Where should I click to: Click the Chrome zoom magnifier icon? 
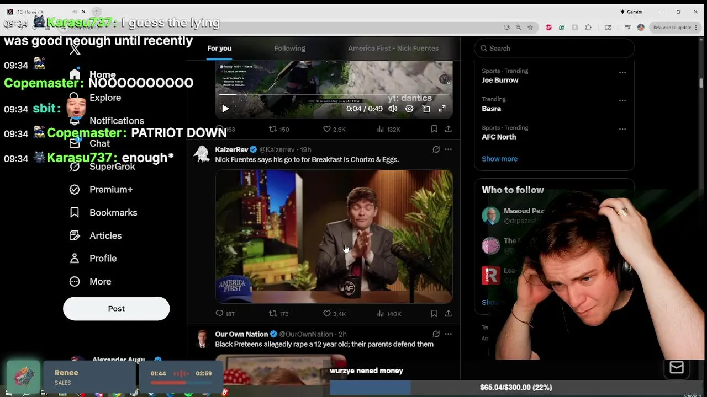[x=518, y=28]
